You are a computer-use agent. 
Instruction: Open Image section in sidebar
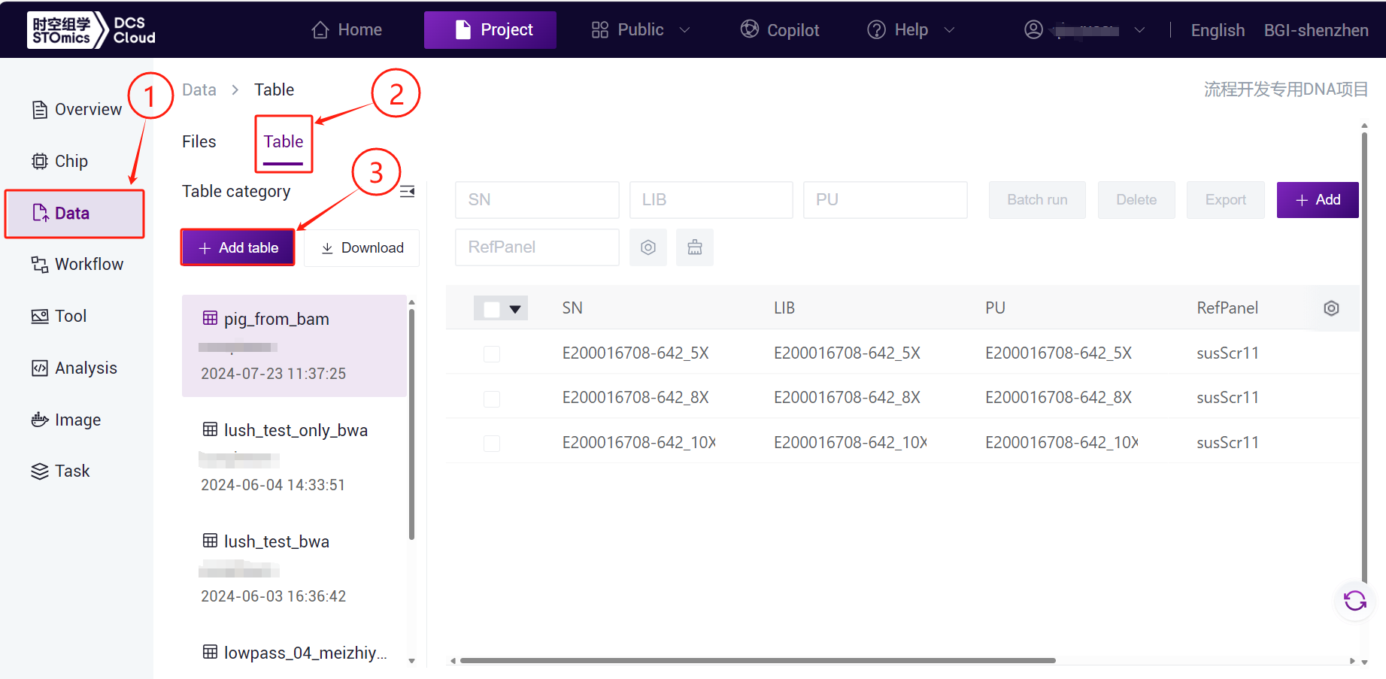[65, 420]
